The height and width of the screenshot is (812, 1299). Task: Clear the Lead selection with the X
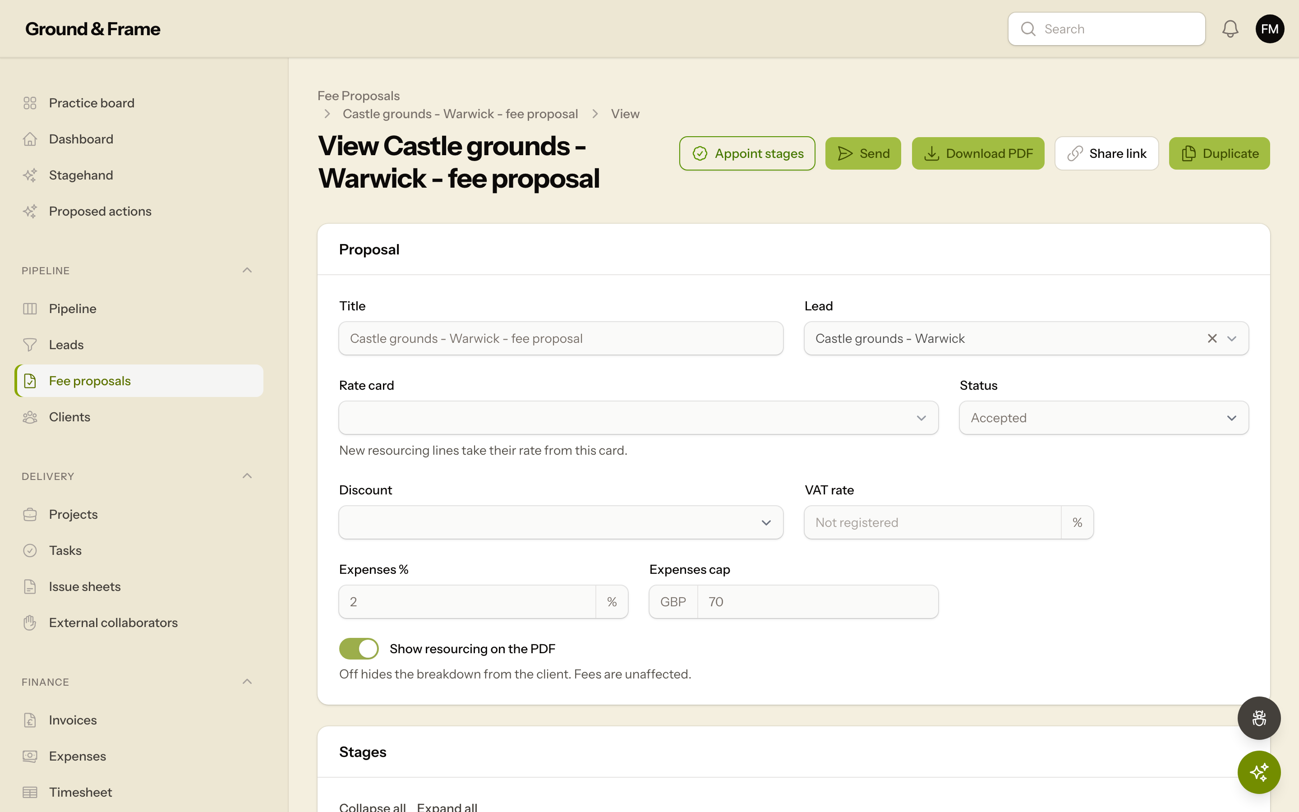point(1212,338)
